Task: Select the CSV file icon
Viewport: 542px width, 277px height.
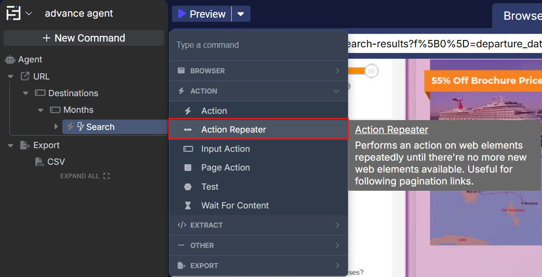Action: click(x=40, y=162)
